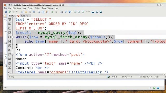Print the document via printer icon
The width and height of the screenshot is (166, 93).
[62, 12]
